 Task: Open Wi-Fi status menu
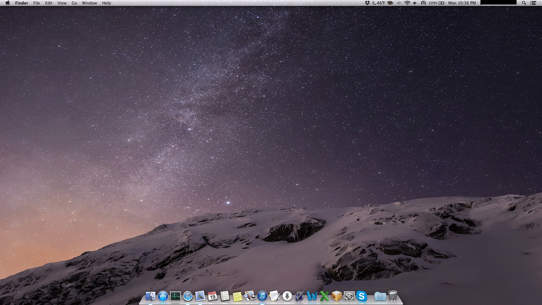pos(407,3)
